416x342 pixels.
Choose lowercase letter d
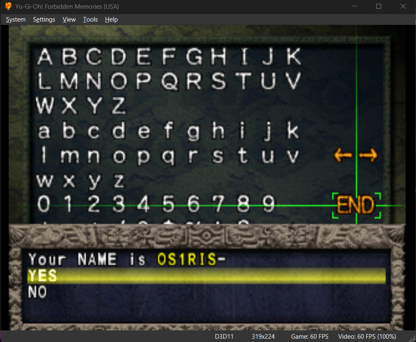pyautogui.click(x=118, y=130)
